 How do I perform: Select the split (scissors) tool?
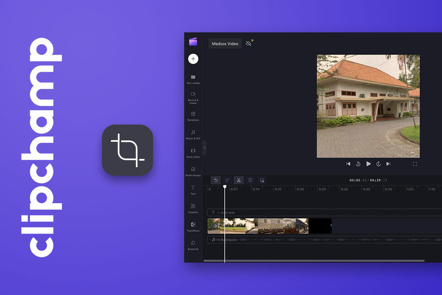(x=239, y=180)
